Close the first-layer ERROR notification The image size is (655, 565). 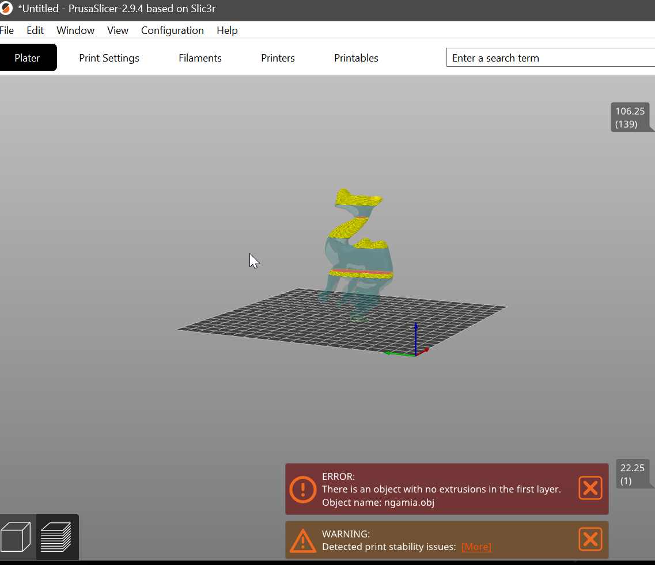590,488
